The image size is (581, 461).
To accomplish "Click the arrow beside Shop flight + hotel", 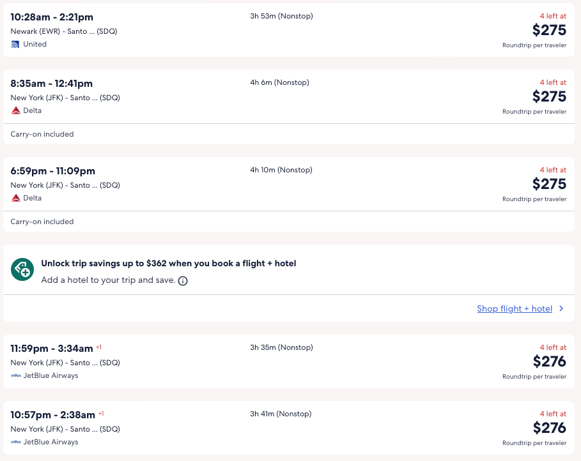I will pyautogui.click(x=561, y=308).
